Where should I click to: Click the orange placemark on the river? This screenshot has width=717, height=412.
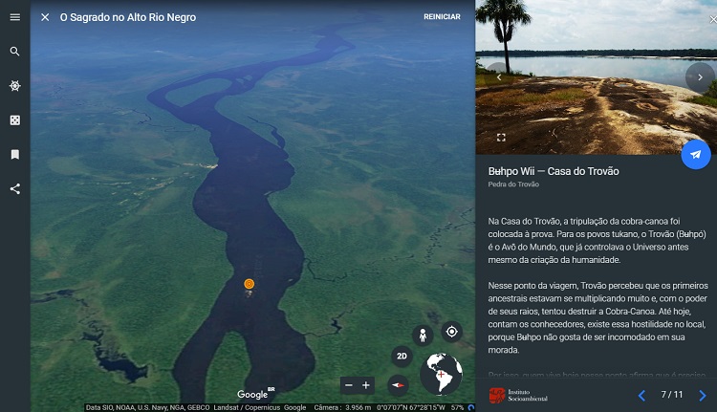[x=249, y=284]
